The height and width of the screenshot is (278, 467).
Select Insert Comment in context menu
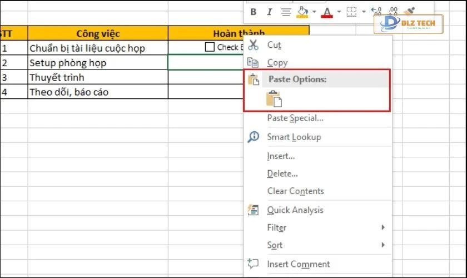(298, 264)
